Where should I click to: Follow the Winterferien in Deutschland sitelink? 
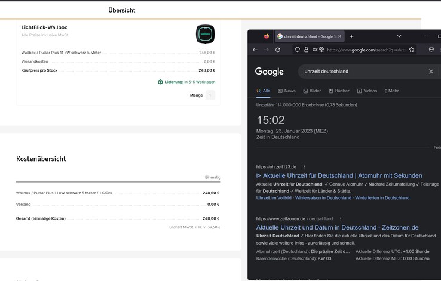point(382,197)
